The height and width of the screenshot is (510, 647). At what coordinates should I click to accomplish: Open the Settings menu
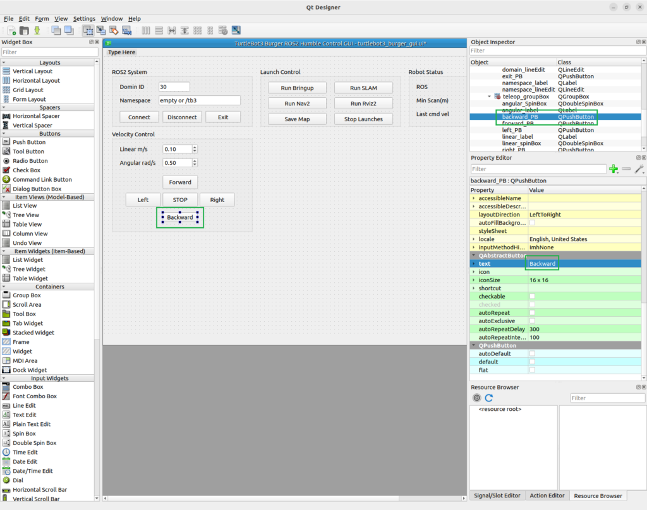(x=84, y=18)
